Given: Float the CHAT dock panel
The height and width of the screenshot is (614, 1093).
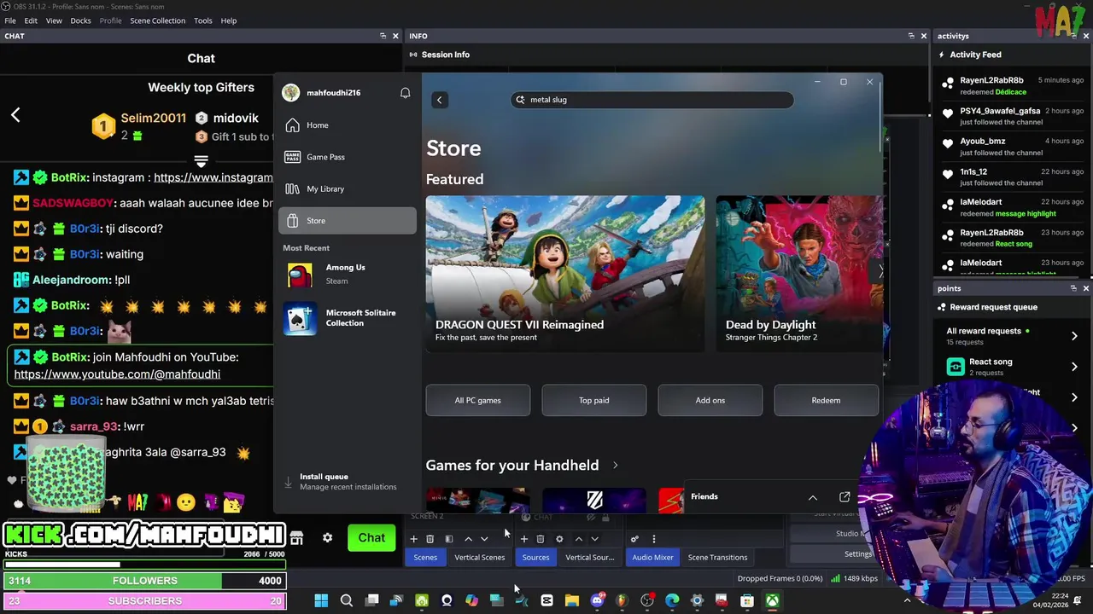Looking at the screenshot, I should point(383,36).
